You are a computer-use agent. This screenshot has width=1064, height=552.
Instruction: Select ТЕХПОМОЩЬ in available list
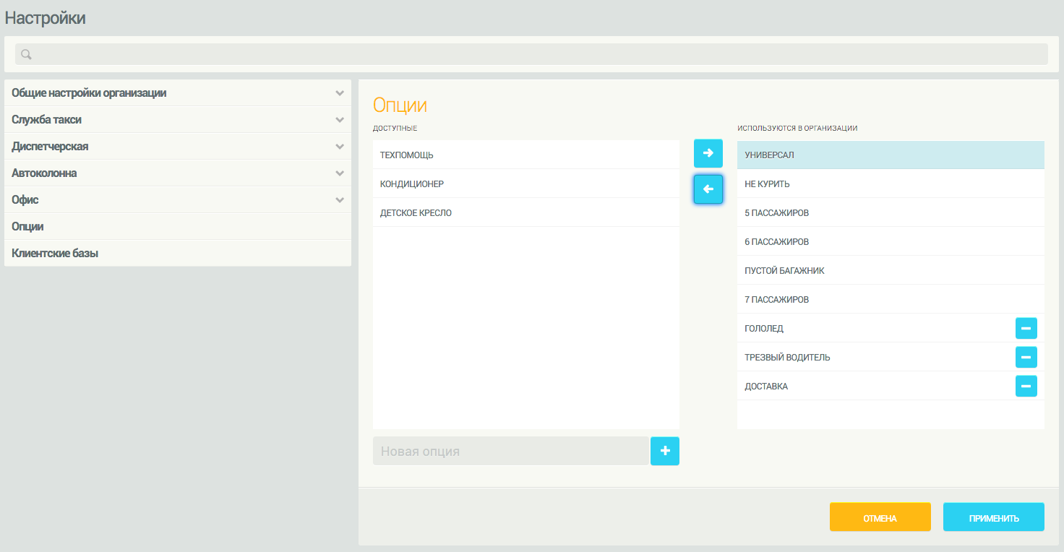click(407, 155)
